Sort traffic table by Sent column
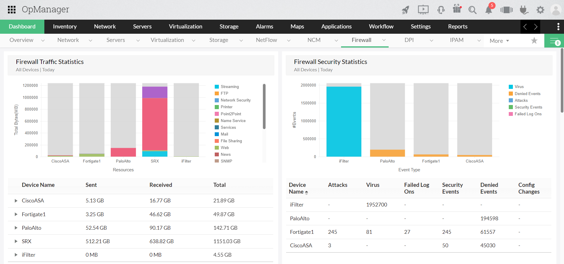The image size is (564, 264). (91, 185)
